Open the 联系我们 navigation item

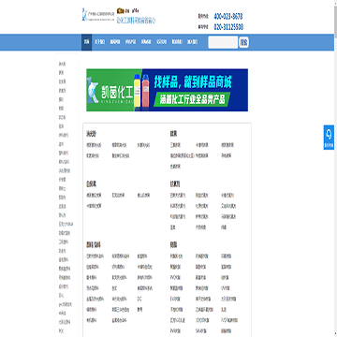click(177, 42)
